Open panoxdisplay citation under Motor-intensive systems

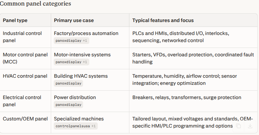click(x=71, y=62)
